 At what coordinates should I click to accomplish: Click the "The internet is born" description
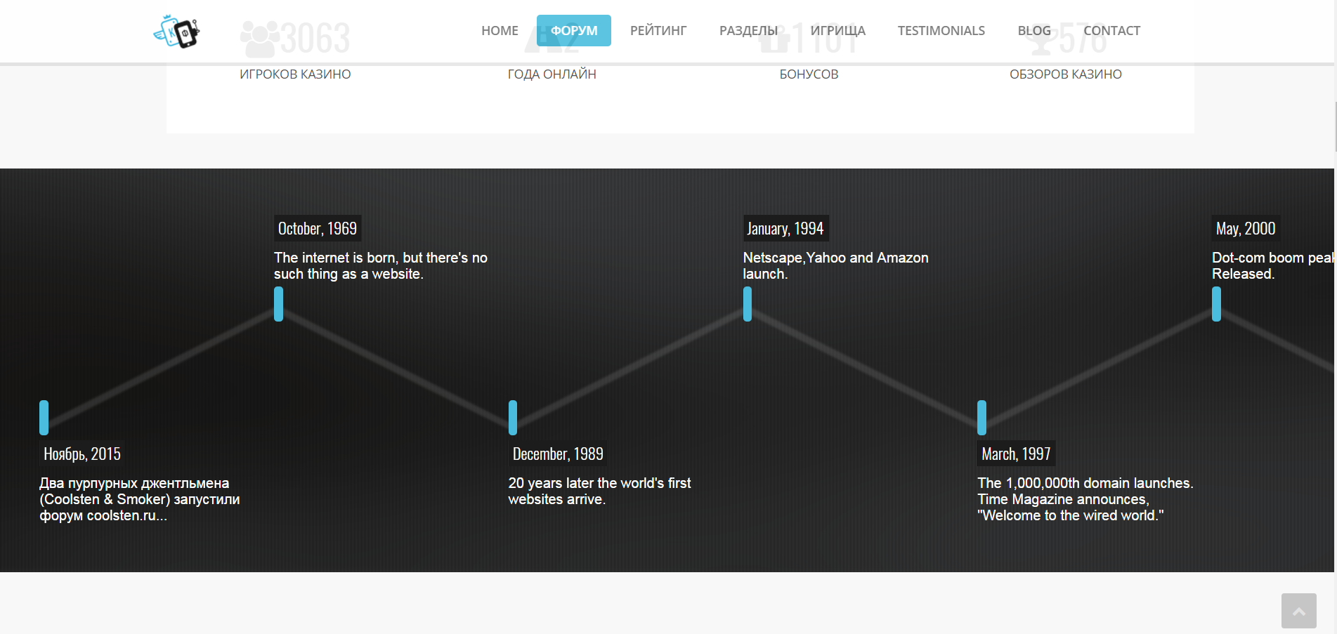[381, 266]
